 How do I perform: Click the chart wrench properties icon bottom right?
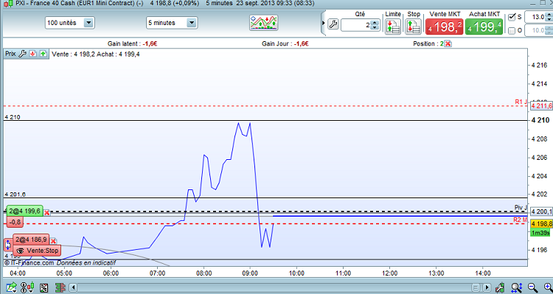pos(499,287)
